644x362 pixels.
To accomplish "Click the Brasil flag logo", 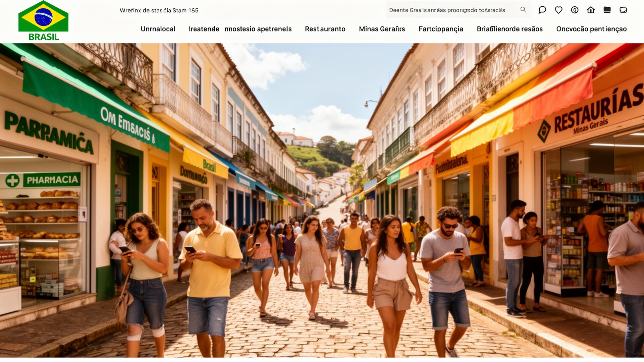I will click(x=43, y=16).
